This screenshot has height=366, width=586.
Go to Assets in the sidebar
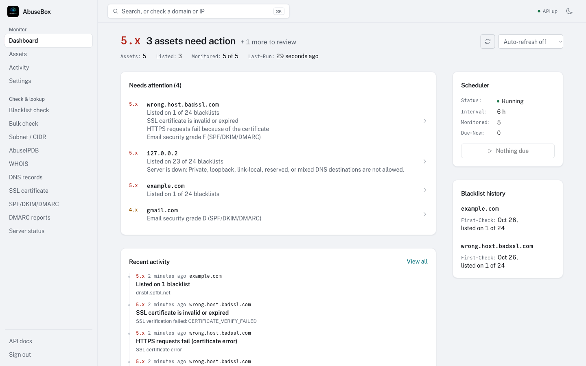(x=49, y=54)
